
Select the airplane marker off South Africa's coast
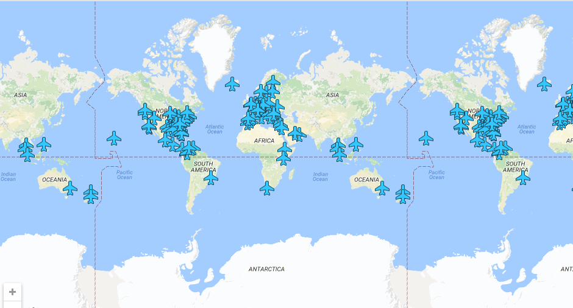coord(267,188)
